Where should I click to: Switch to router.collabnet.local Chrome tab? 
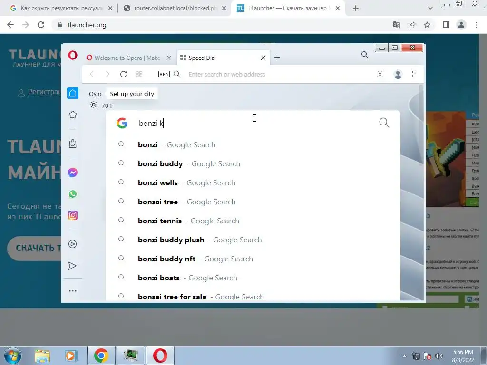coord(175,8)
